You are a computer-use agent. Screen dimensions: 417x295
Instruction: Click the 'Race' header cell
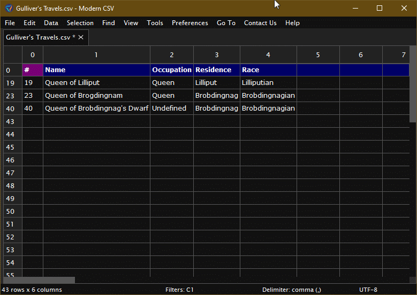(268, 70)
